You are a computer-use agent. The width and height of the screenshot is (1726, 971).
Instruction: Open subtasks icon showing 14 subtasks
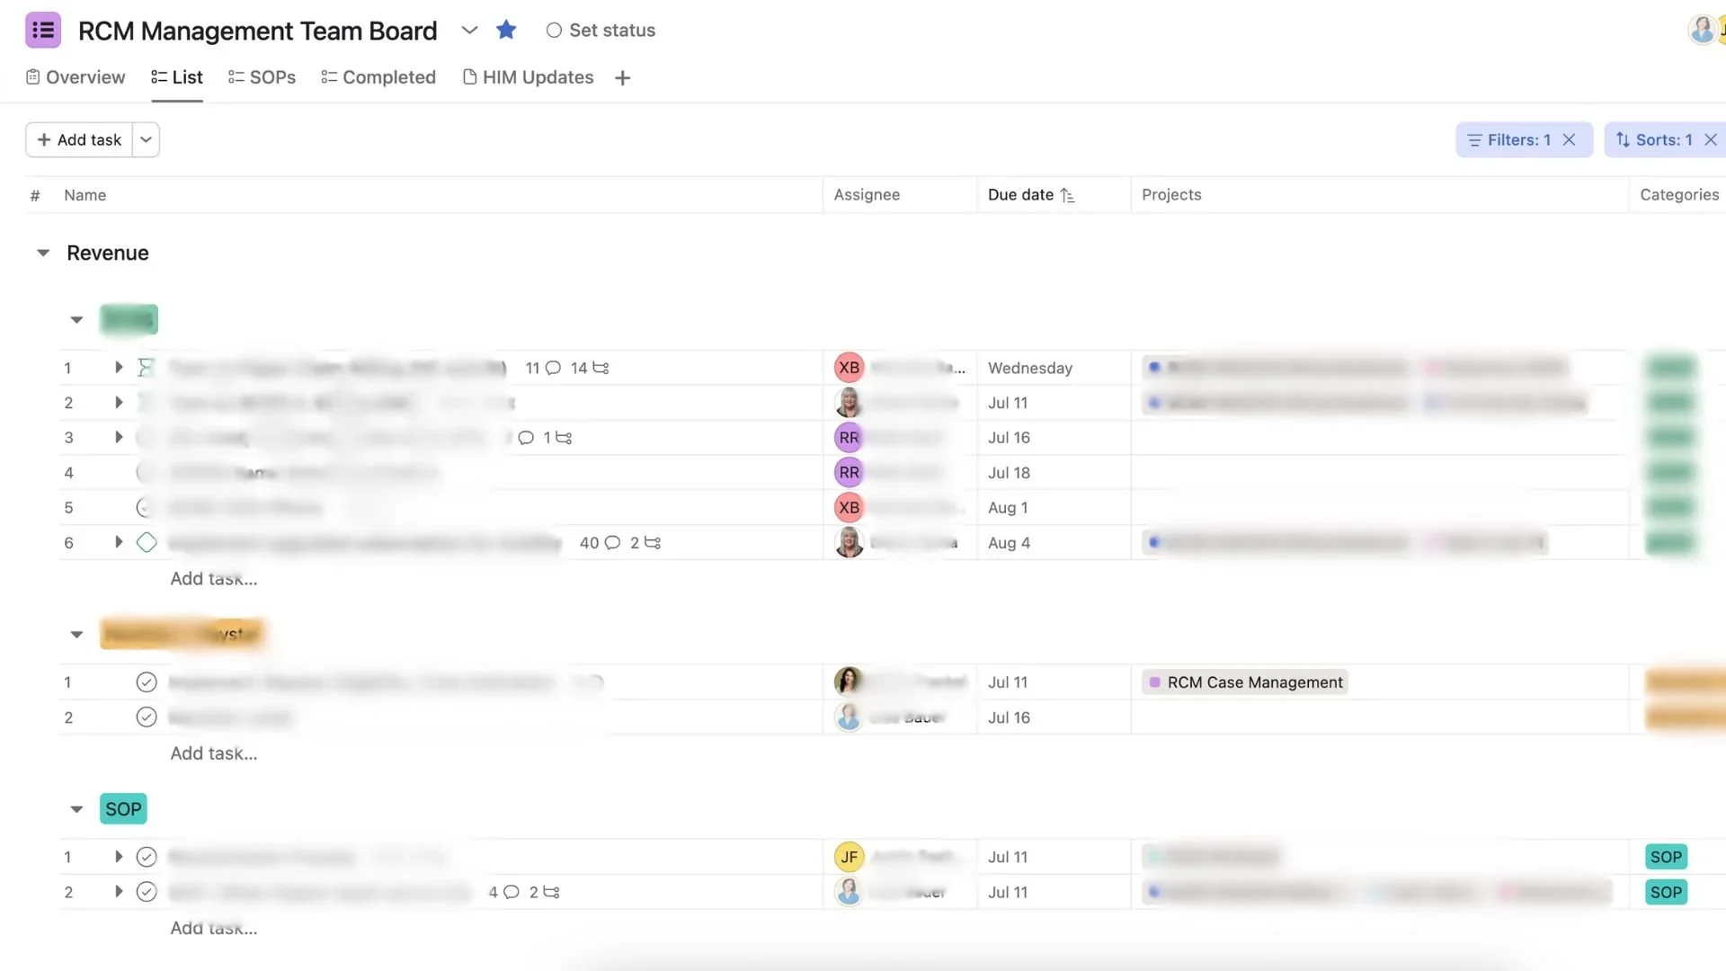pos(601,368)
